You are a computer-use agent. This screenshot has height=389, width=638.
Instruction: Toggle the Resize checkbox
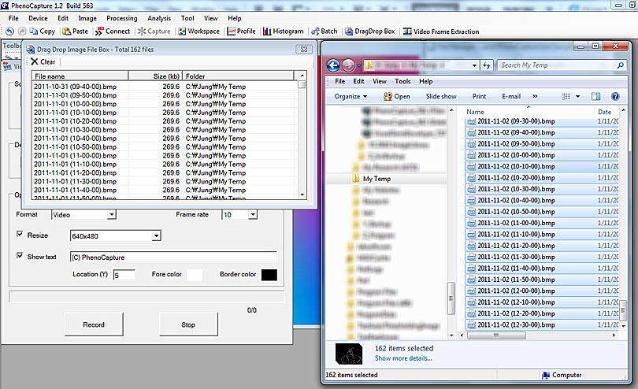20,235
